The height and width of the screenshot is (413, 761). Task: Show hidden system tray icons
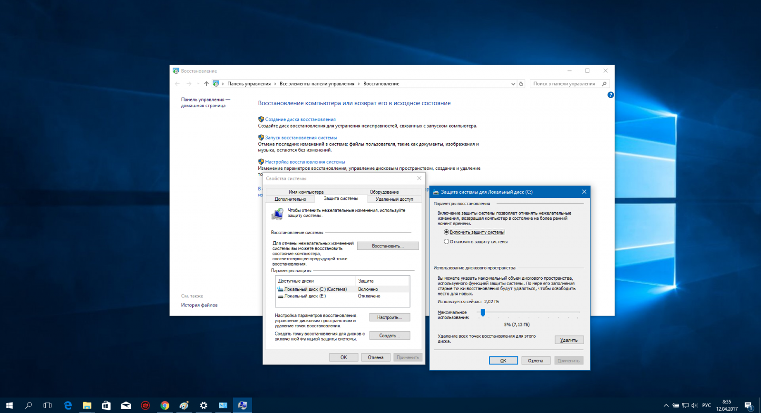pos(666,405)
